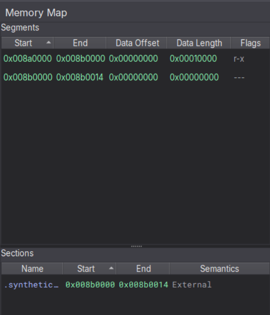Sort segments by Start column header

[x=27, y=43]
